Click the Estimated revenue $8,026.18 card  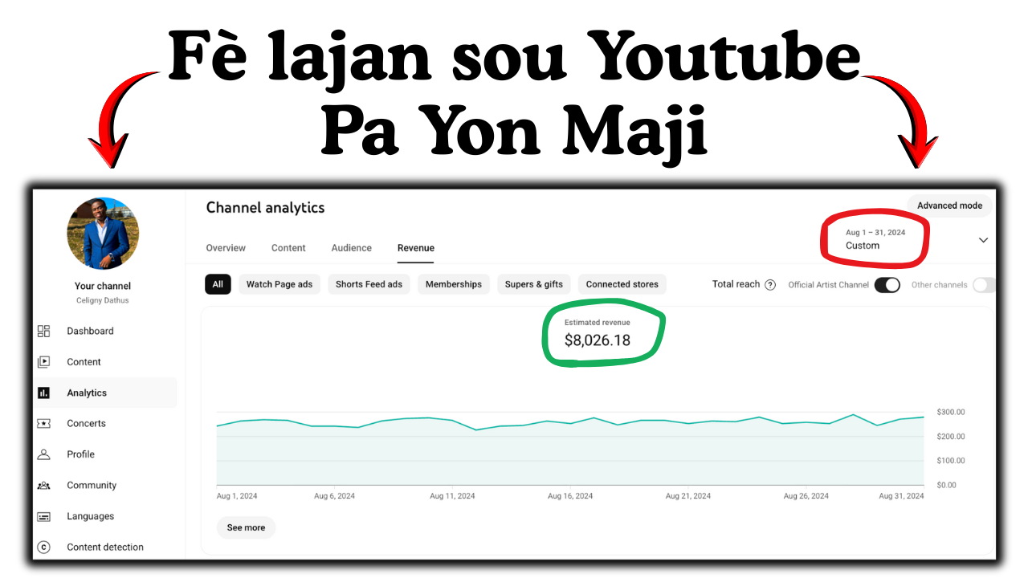point(598,334)
